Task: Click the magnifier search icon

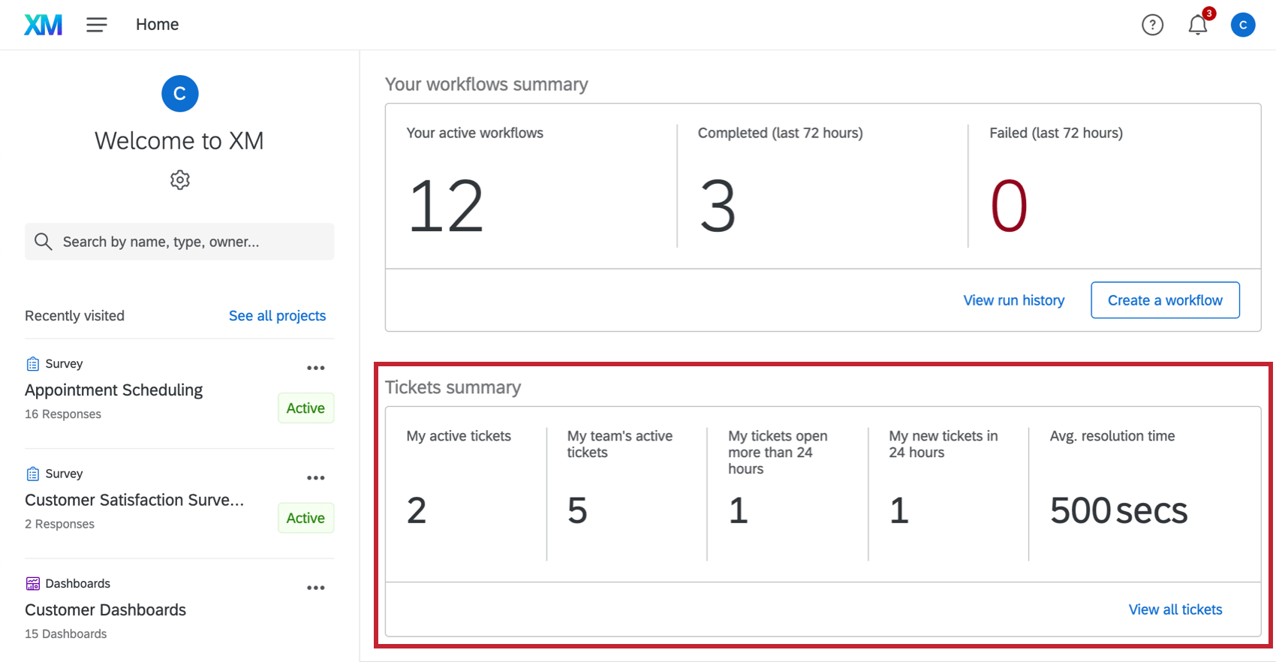Action: (x=44, y=242)
